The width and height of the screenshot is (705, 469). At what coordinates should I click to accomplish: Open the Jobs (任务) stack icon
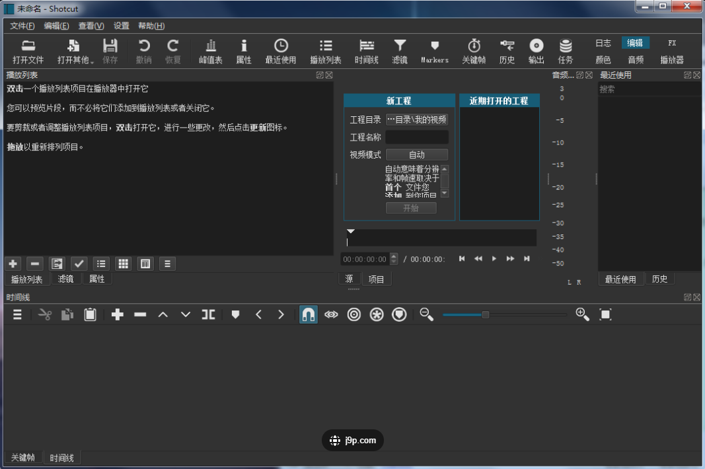click(x=566, y=52)
